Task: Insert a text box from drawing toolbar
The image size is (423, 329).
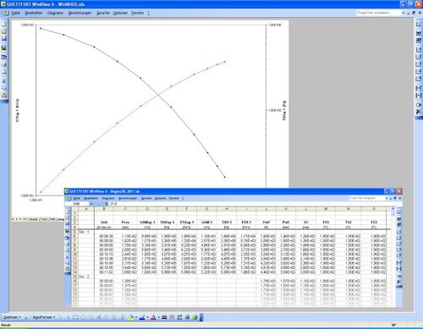Action: click(91, 317)
